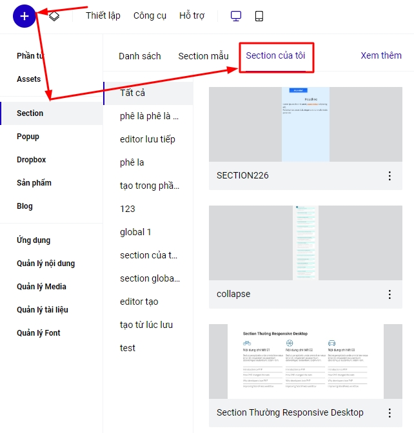This screenshot has width=414, height=433.
Task: Select the Tất cả category
Action: coord(133,93)
